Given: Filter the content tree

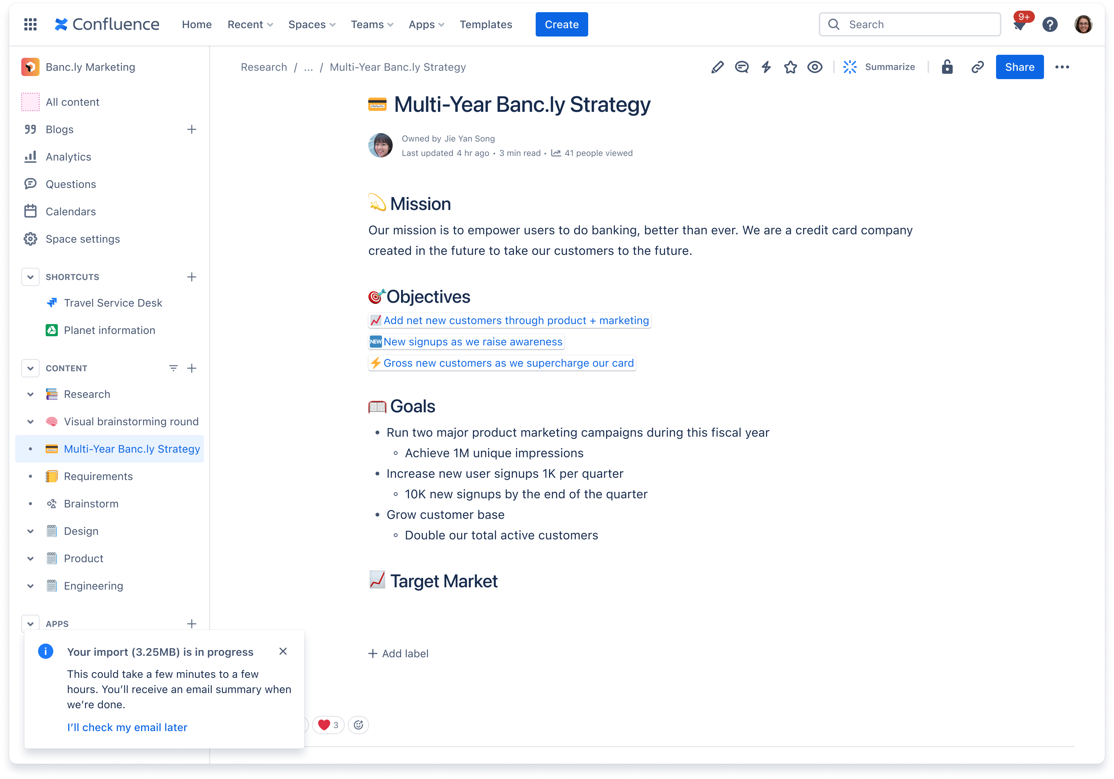Looking at the screenshot, I should click(x=173, y=368).
